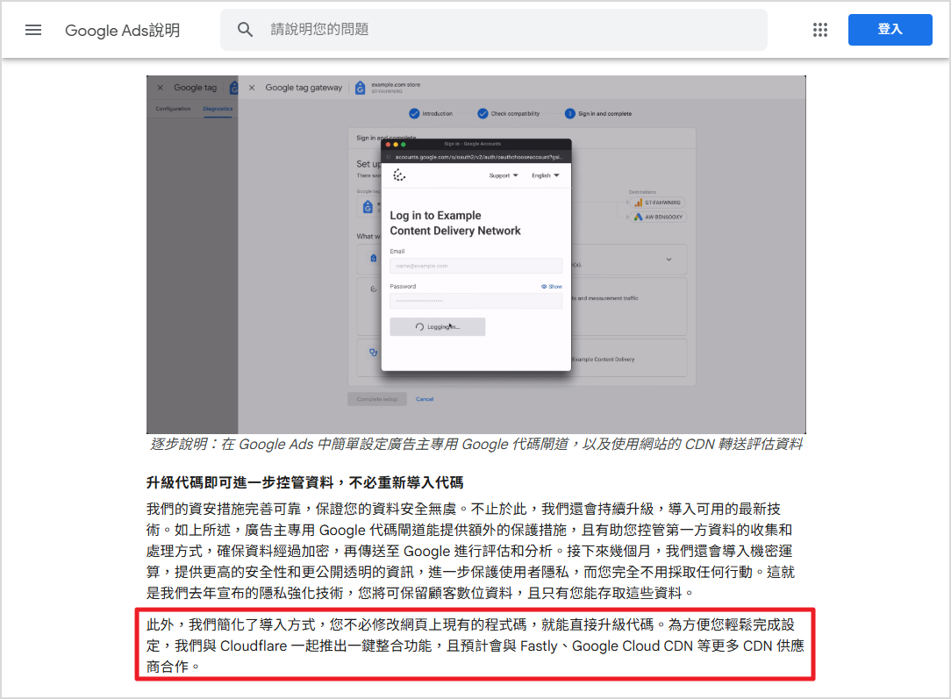Screen dimensions: 951x699
Task: Select the Check compatibility step
Action: tap(508, 114)
